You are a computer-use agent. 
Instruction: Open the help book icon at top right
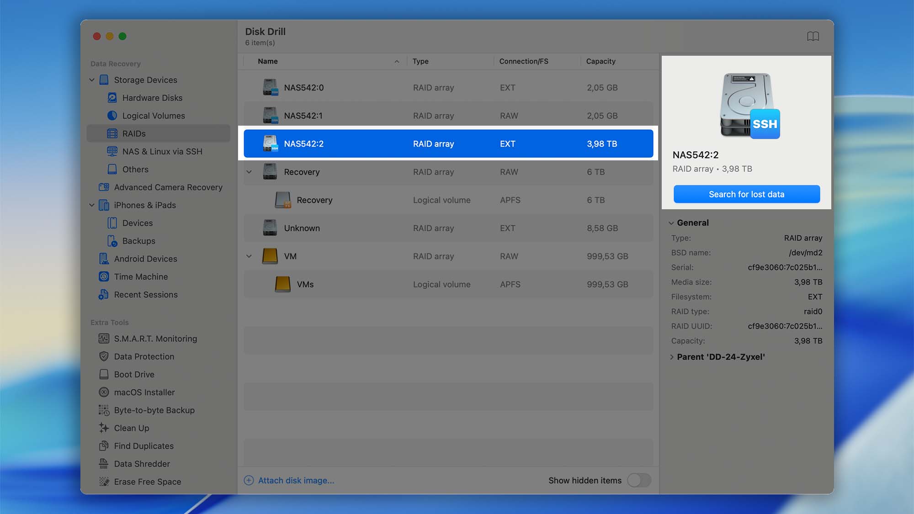[813, 36]
